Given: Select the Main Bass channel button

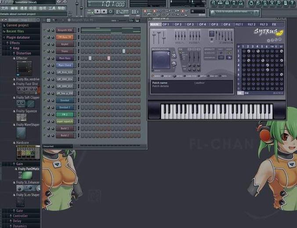Looking at the screenshot, I should [x=65, y=58].
